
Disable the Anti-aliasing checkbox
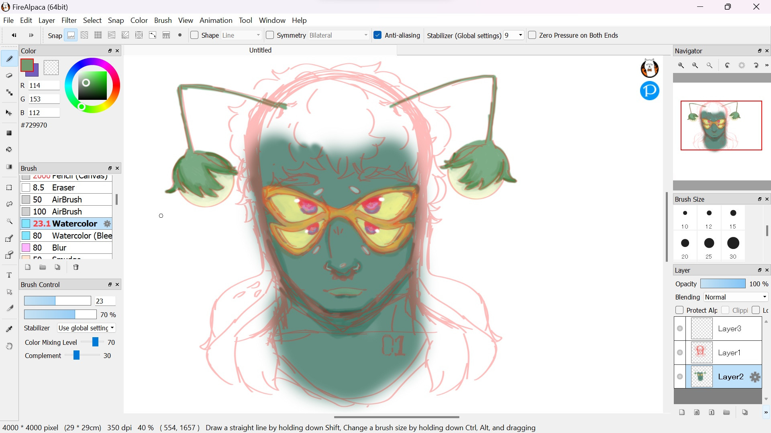(377, 35)
